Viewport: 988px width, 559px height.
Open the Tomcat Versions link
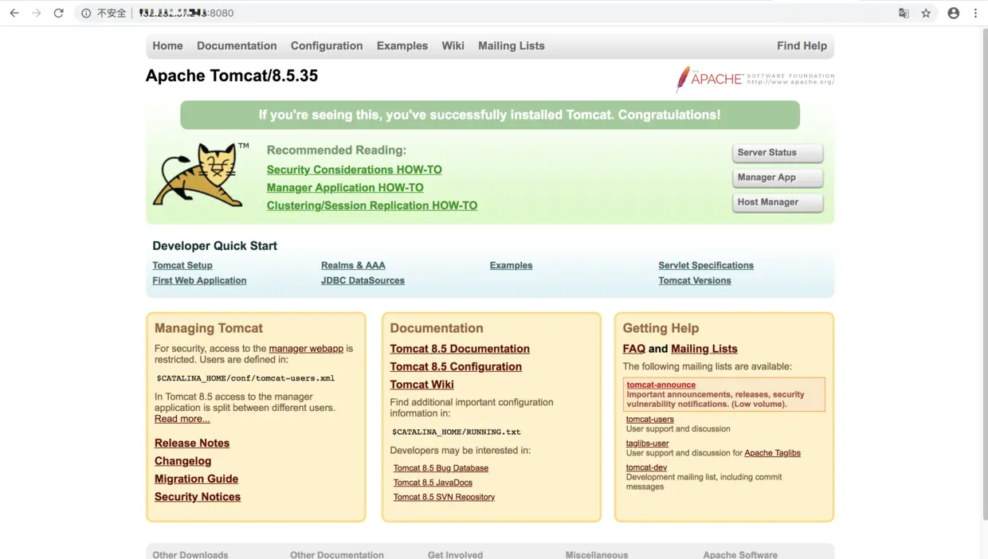695,281
